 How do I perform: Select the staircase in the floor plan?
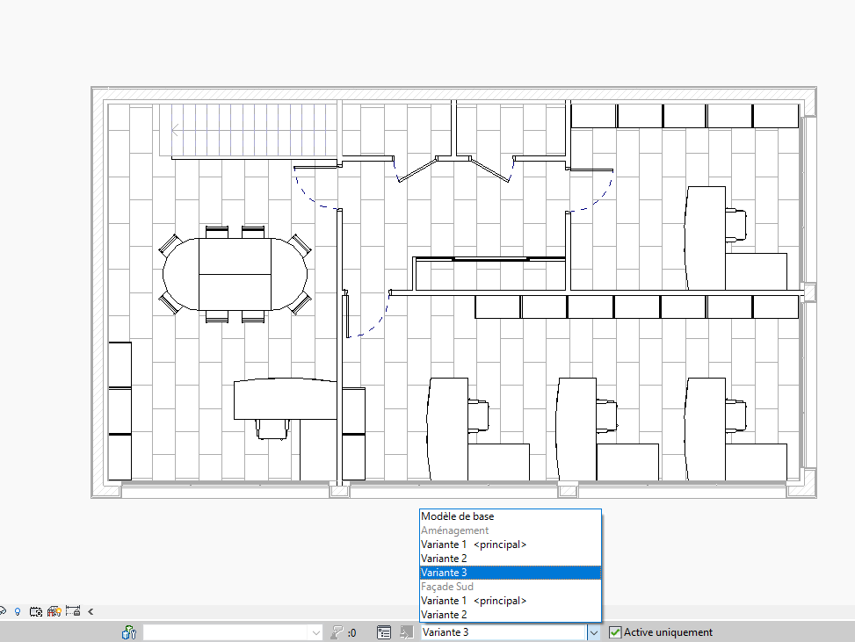point(248,130)
